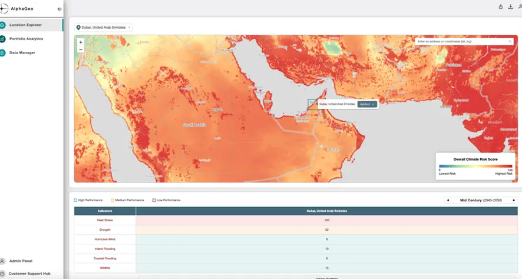Click the Dubai label in map popup
The height and width of the screenshot is (279, 522).
337,104
